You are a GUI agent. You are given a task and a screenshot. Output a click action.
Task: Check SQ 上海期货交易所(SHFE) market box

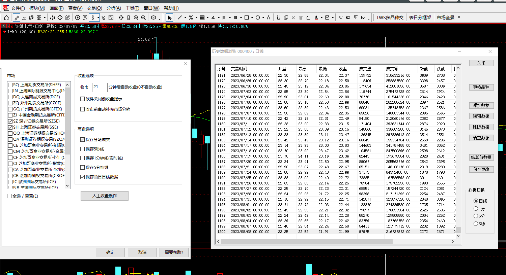(10, 85)
